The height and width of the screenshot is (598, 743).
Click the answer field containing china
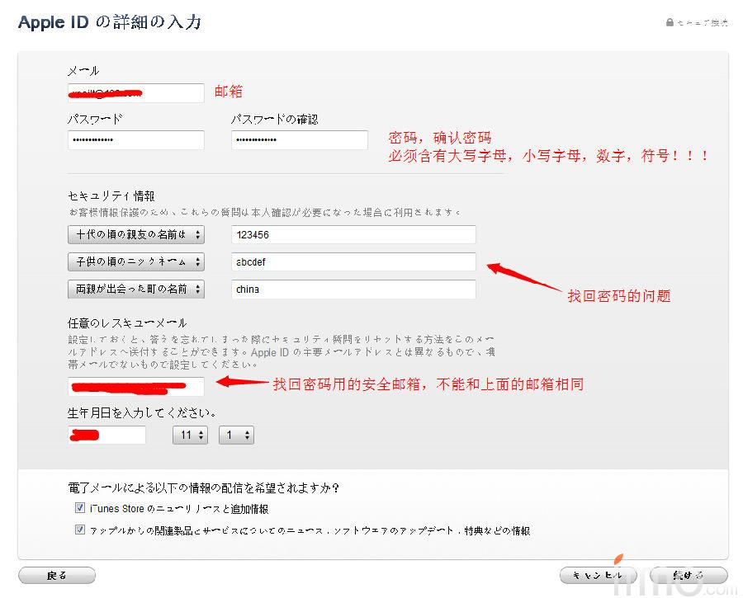click(353, 290)
